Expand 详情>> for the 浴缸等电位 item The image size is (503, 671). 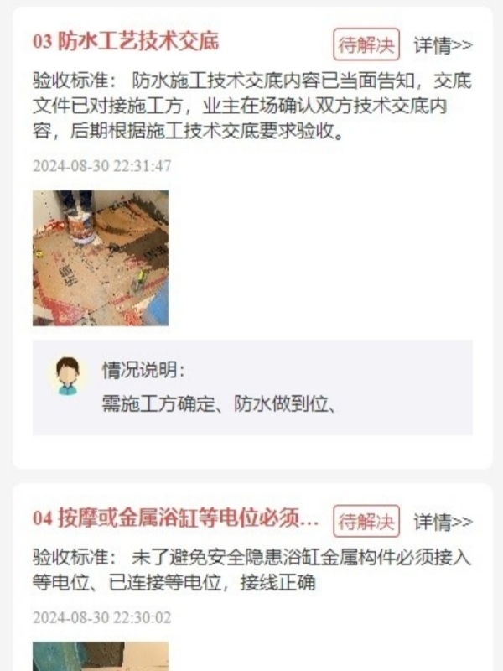click(x=443, y=522)
